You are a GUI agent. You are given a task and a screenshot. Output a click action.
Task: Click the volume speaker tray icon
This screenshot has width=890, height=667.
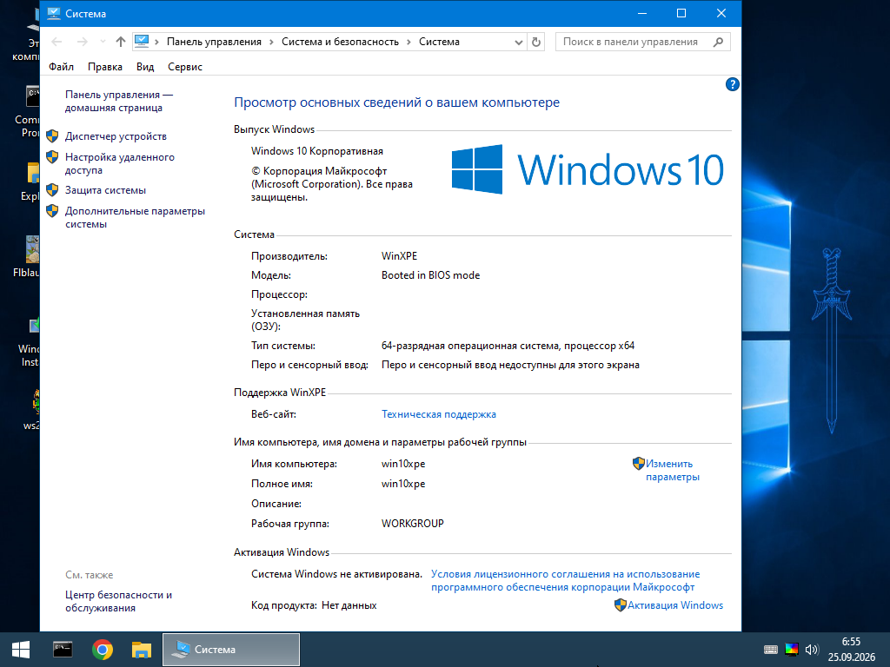click(812, 650)
